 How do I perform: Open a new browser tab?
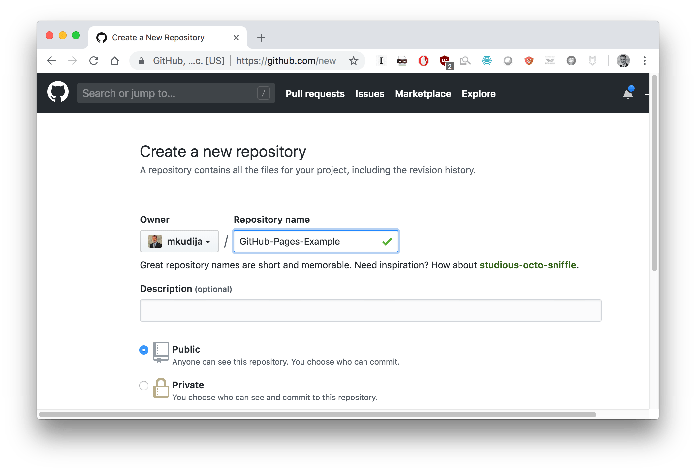261,38
